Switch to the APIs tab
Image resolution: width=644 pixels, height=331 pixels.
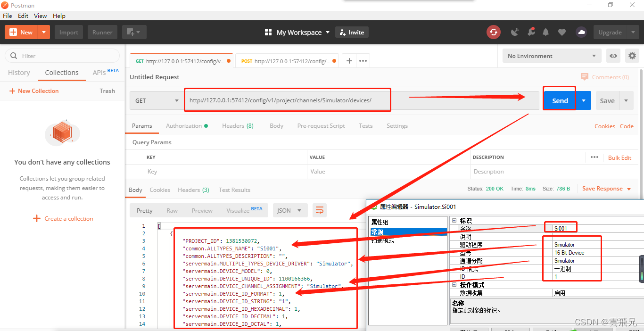click(x=106, y=72)
